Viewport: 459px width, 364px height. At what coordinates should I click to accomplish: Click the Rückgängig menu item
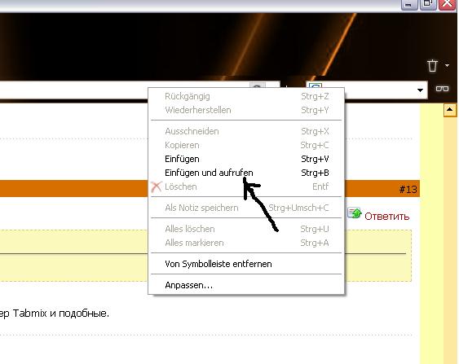(x=246, y=96)
